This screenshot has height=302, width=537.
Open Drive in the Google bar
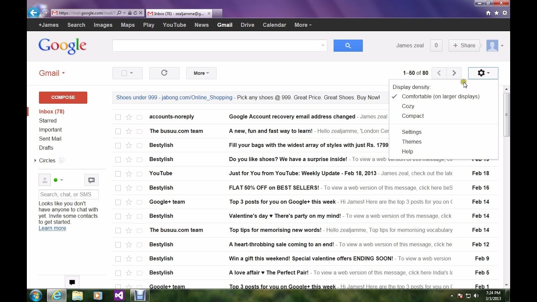[x=248, y=25]
